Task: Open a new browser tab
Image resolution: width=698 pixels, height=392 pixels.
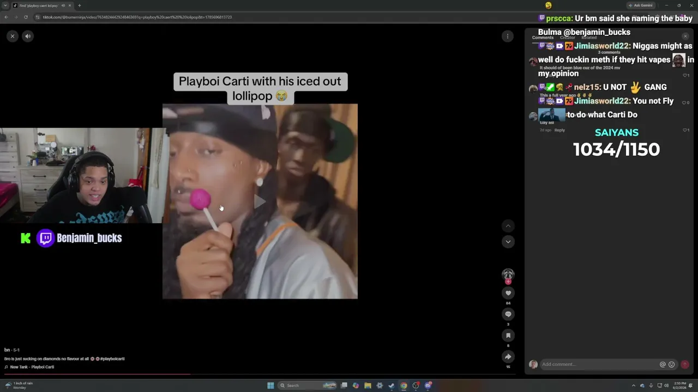Action: coord(80,5)
